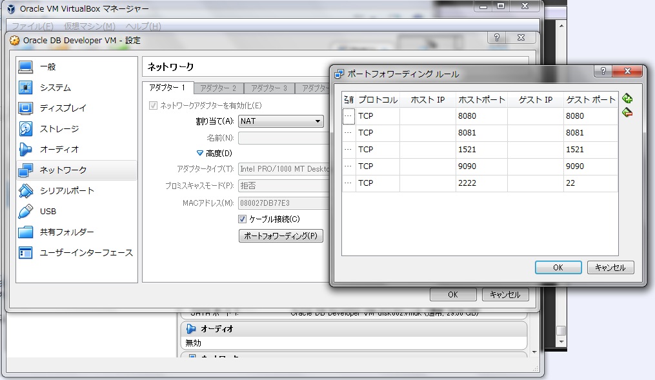Click the settings dialog gear icon
655x380 pixels.
click(15, 41)
